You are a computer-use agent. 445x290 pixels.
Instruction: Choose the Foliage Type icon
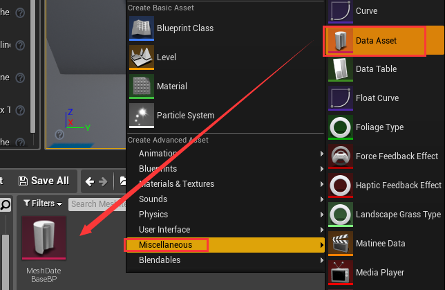[341, 127]
